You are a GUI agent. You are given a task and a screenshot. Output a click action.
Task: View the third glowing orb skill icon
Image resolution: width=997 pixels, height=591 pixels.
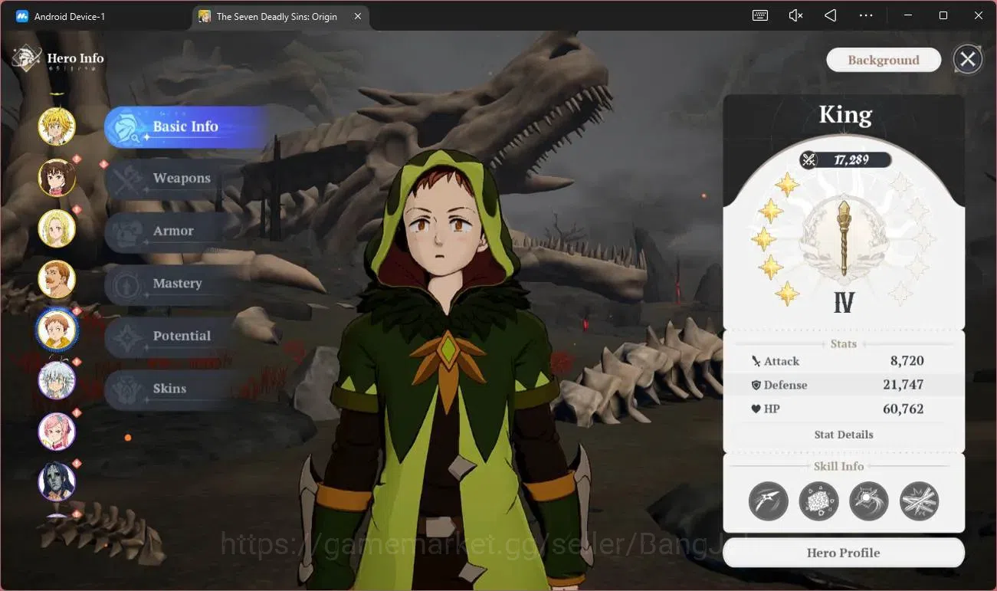869,501
